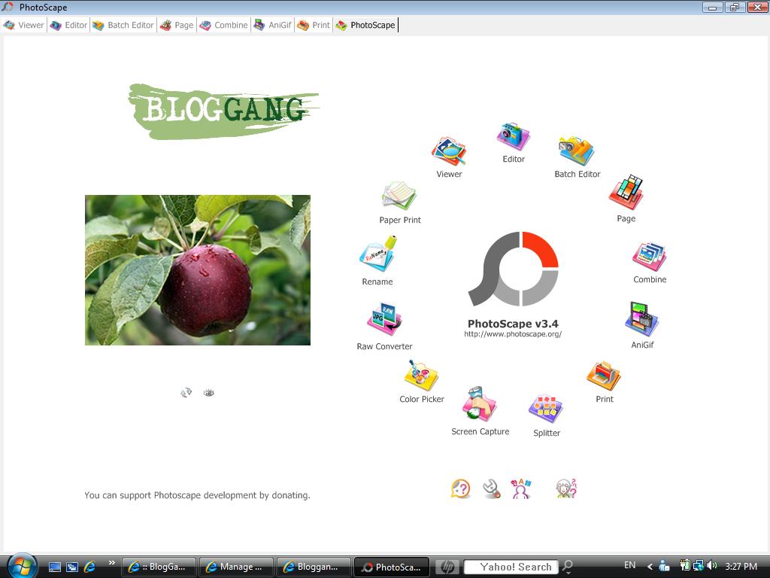Click the eye icon below the photo
Screen dimensions: 770x578
coord(209,392)
